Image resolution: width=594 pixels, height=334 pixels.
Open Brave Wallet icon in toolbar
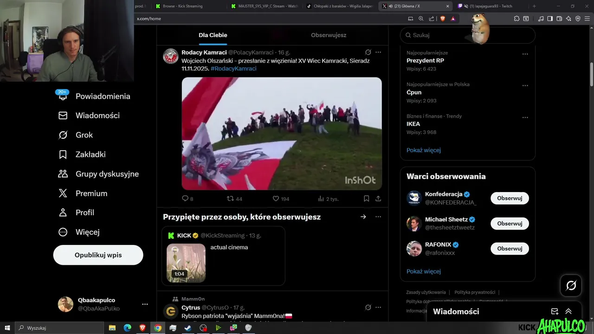[x=559, y=19]
